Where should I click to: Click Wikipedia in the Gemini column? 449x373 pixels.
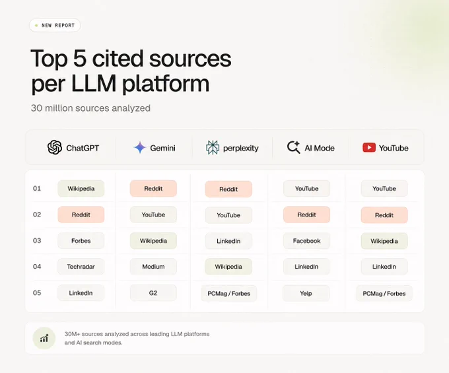coord(153,241)
